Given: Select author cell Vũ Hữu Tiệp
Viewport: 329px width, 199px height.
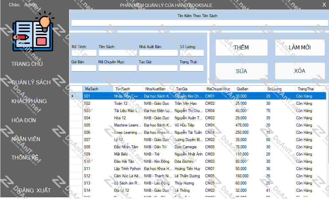Looking at the screenshot, I should coord(189,125).
